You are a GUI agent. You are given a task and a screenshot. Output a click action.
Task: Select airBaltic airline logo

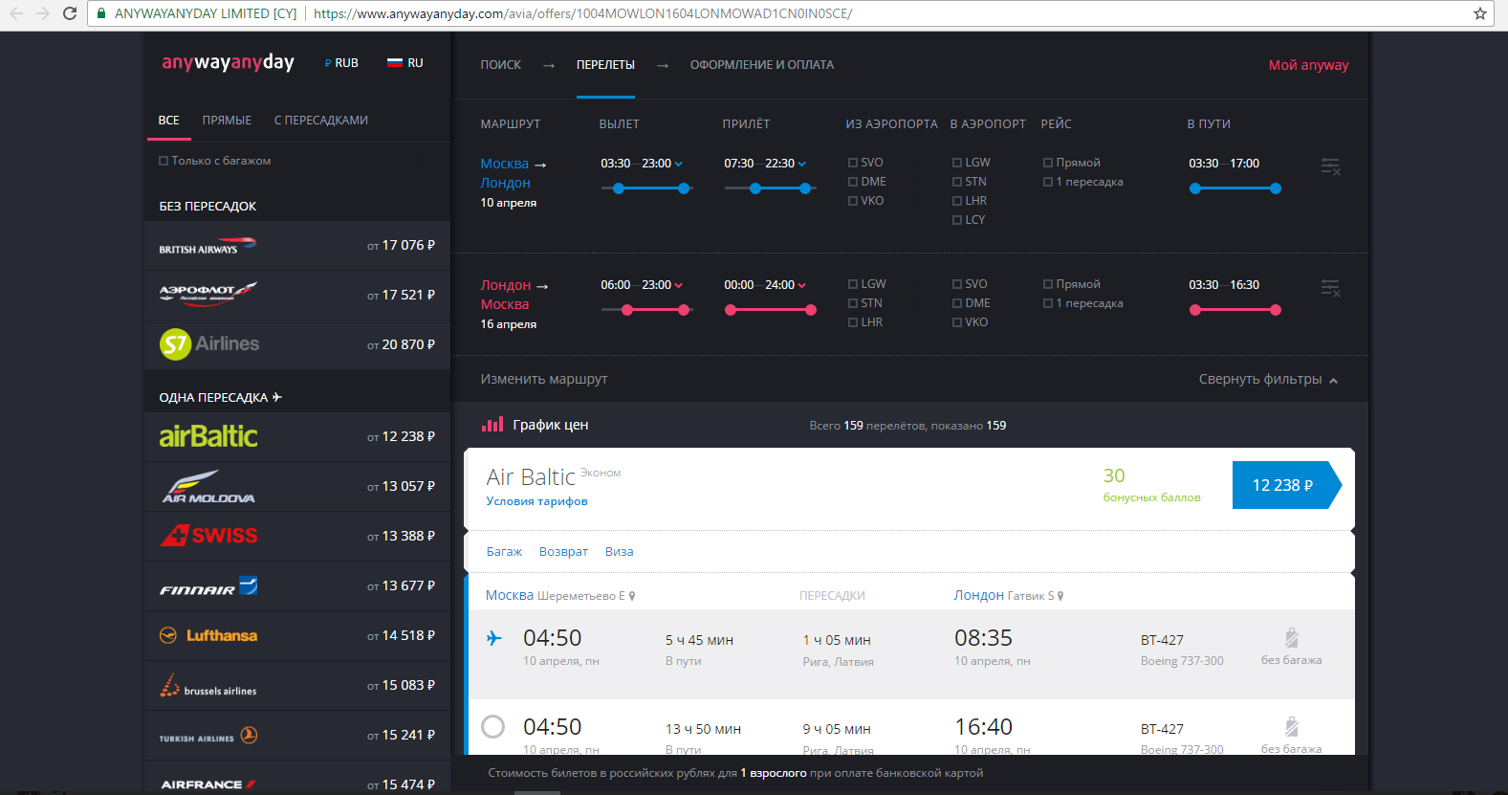[x=208, y=436]
